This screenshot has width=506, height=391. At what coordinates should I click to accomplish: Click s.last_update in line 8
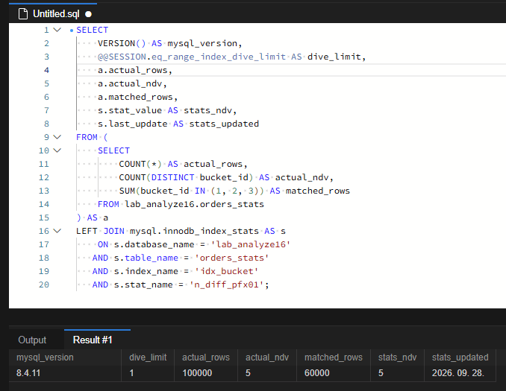pos(133,124)
